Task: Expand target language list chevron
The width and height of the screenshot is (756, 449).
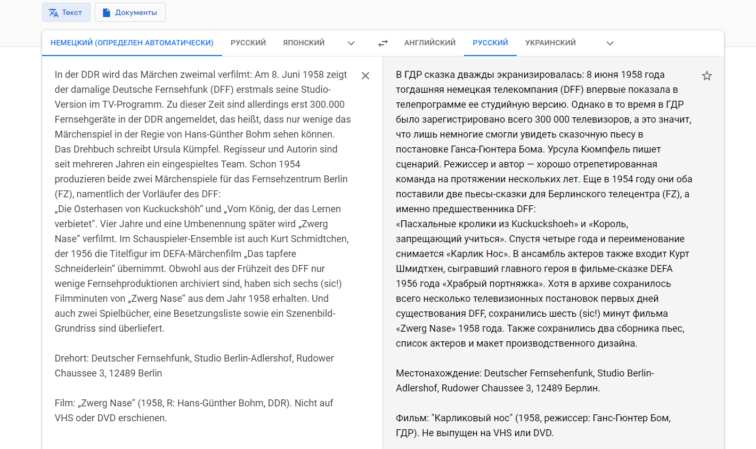Action: (610, 43)
